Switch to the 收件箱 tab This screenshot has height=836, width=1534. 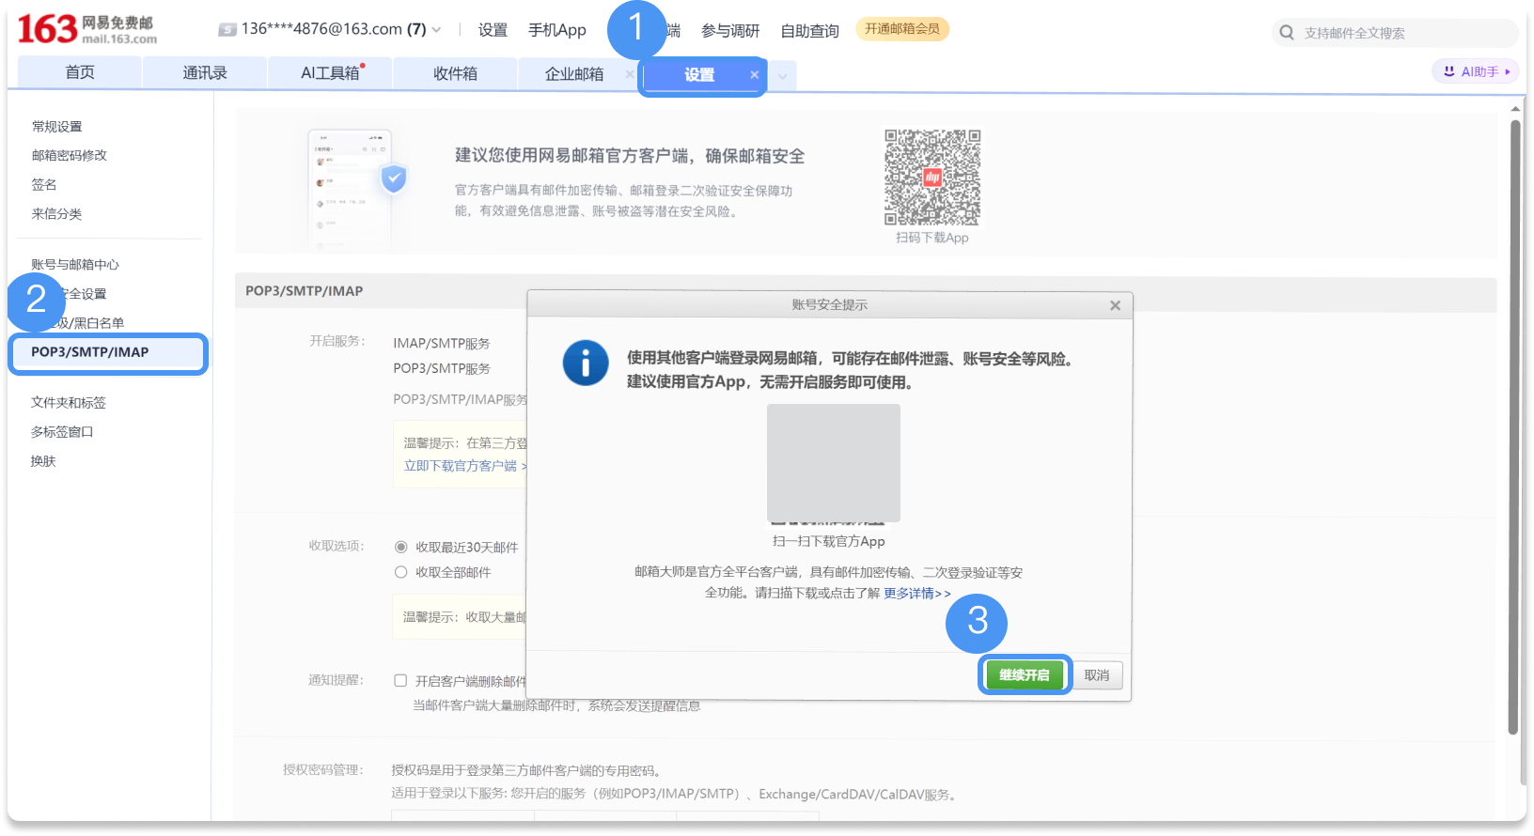(x=456, y=72)
